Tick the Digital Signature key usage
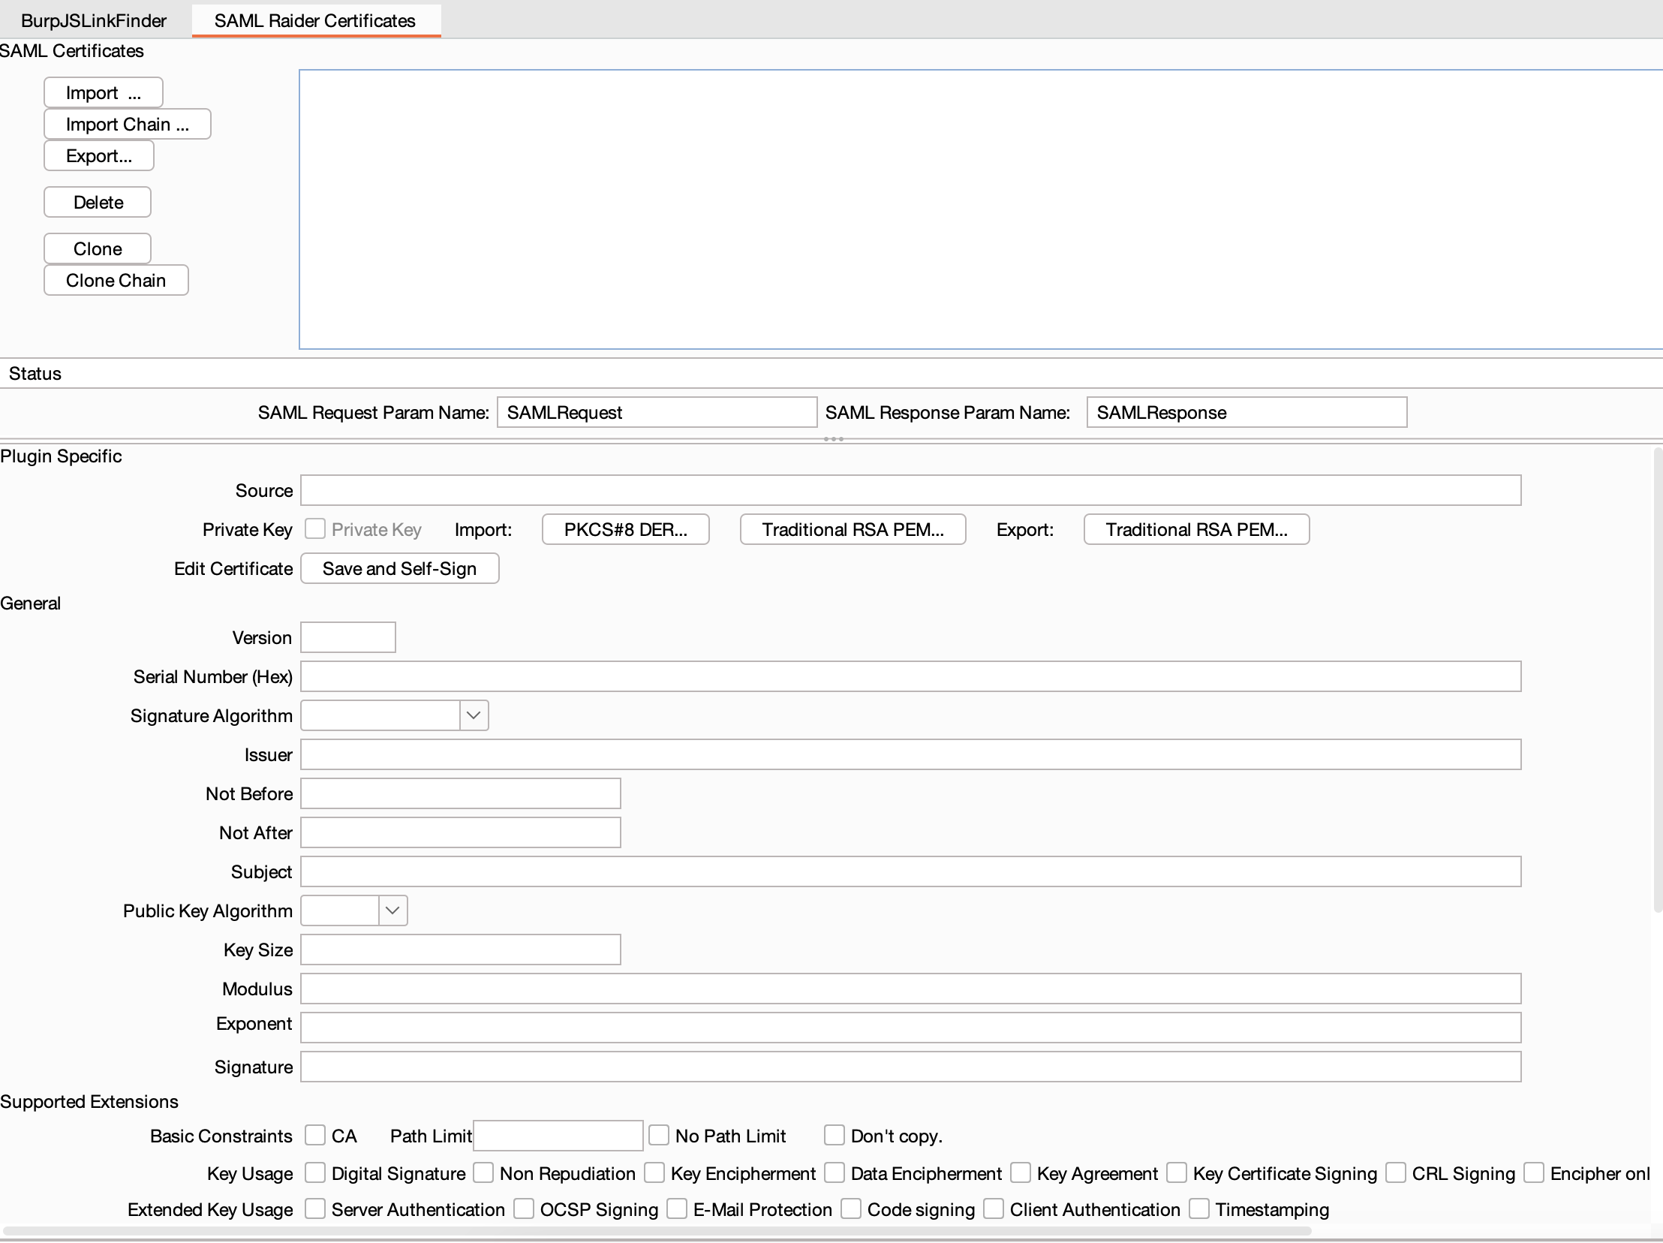Viewport: 1663px width, 1243px height. tap(315, 1173)
